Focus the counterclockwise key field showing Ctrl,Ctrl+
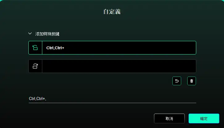The image size is (224, 128). click(x=119, y=48)
